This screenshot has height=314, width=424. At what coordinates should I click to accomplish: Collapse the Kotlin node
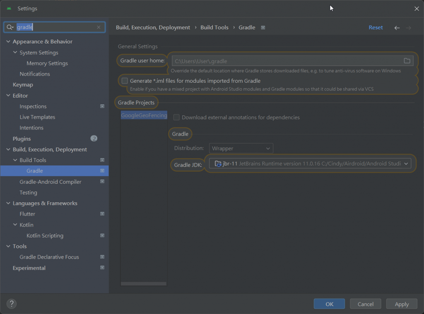click(x=15, y=225)
